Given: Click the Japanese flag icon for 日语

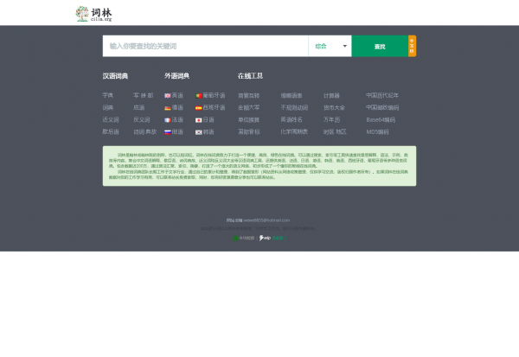Looking at the screenshot, I should pos(199,119).
